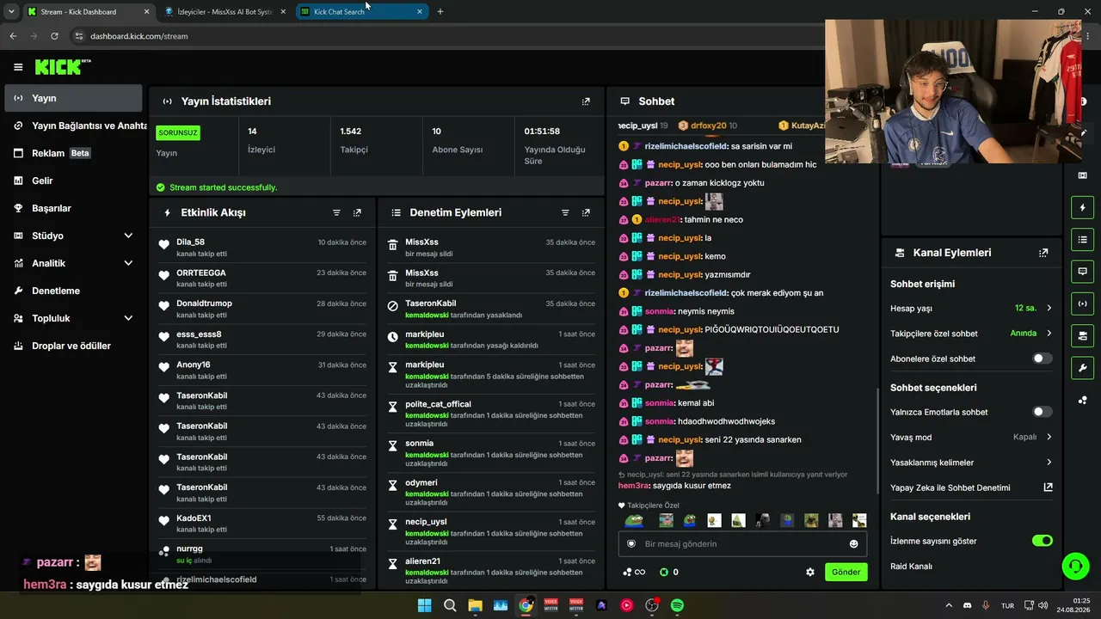Open File Explorer from the taskbar
This screenshot has height=619, width=1101.
[x=475, y=605]
